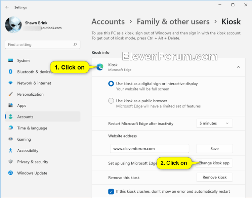The image size is (252, 198).
Task: Click the Windows Update sync icon
Action: pos(11,173)
